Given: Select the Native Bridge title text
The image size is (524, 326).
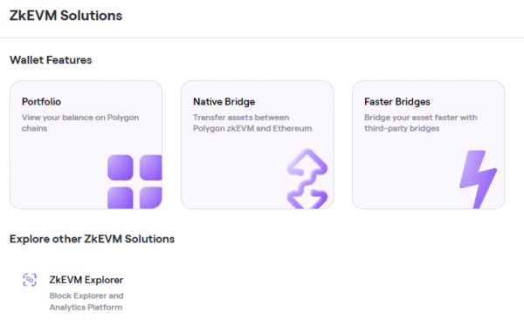Looking at the screenshot, I should [x=224, y=101].
